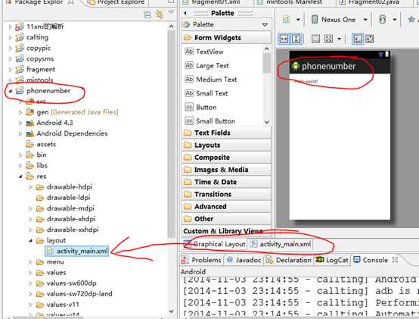This screenshot has height=319, width=419.
Task: Open Layouts palette category
Action: pyautogui.click(x=226, y=145)
